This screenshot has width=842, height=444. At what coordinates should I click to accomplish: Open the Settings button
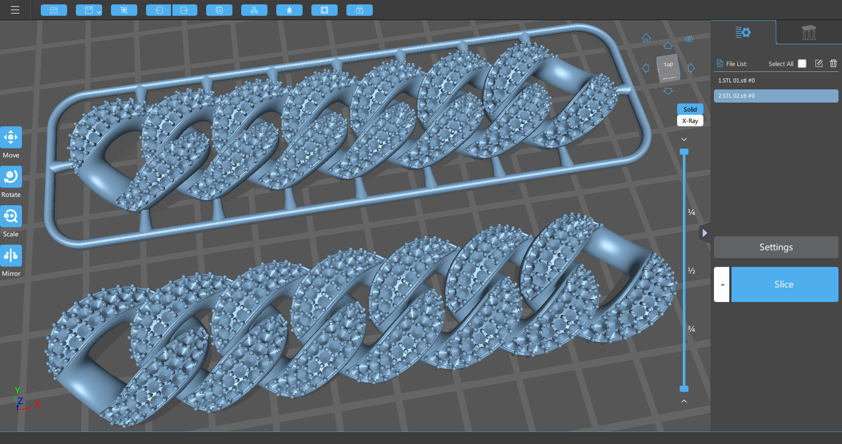click(x=776, y=247)
